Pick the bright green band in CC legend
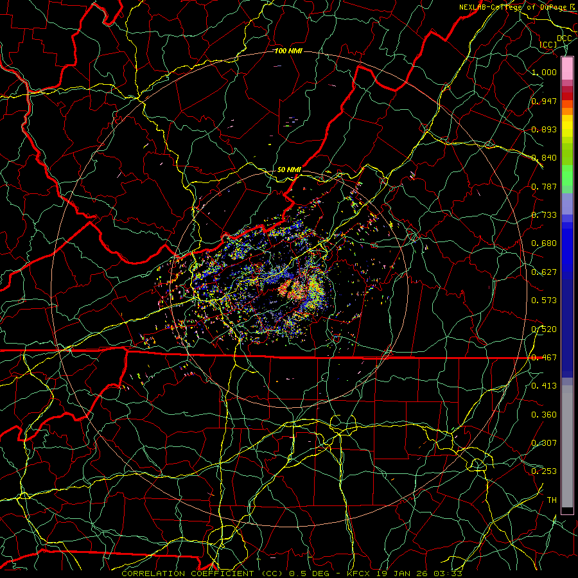The image size is (578, 578). coord(567,175)
